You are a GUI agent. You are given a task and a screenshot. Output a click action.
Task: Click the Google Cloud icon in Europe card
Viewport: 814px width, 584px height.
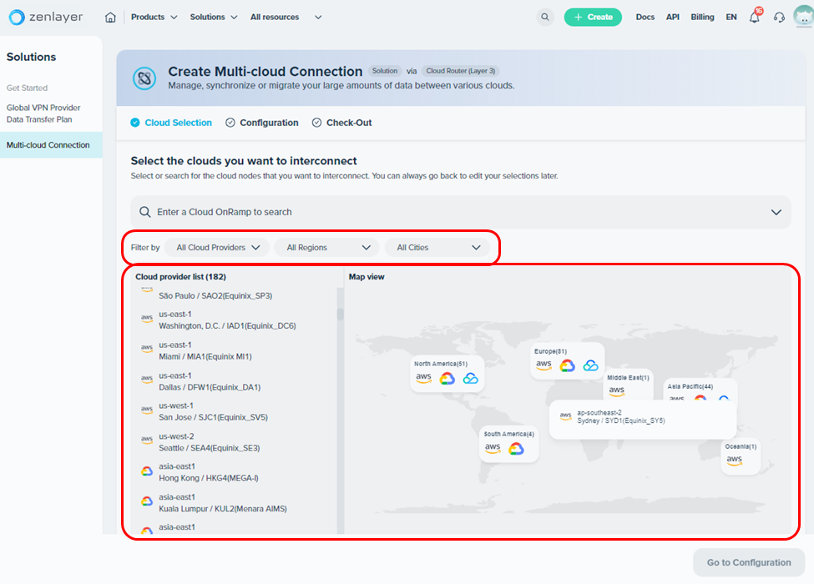pos(567,365)
